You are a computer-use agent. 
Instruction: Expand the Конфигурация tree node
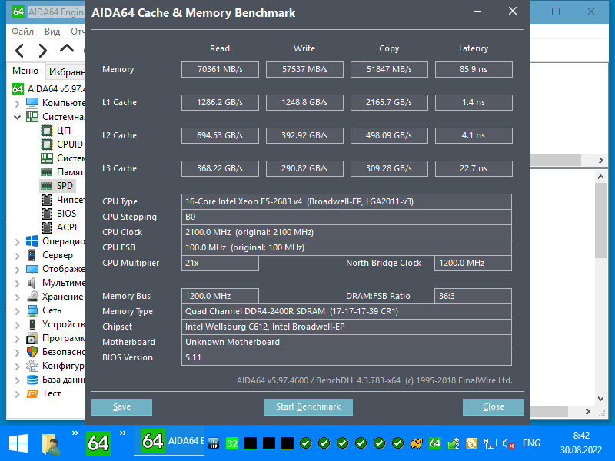(x=17, y=366)
